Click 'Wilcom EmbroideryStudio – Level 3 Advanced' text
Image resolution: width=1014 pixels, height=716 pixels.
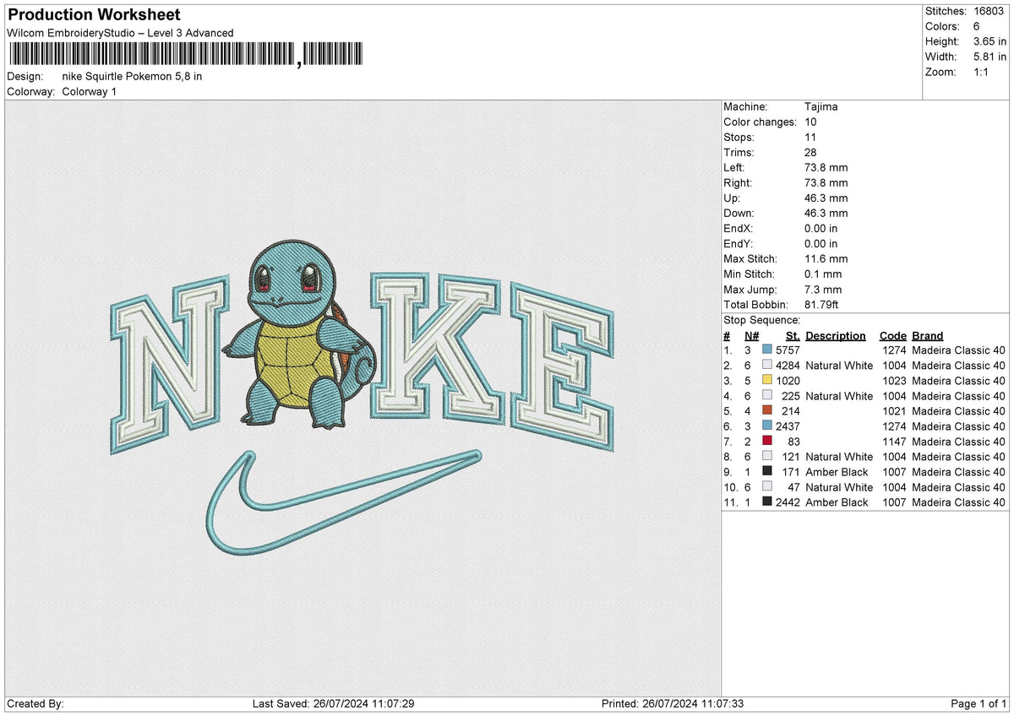[120, 33]
